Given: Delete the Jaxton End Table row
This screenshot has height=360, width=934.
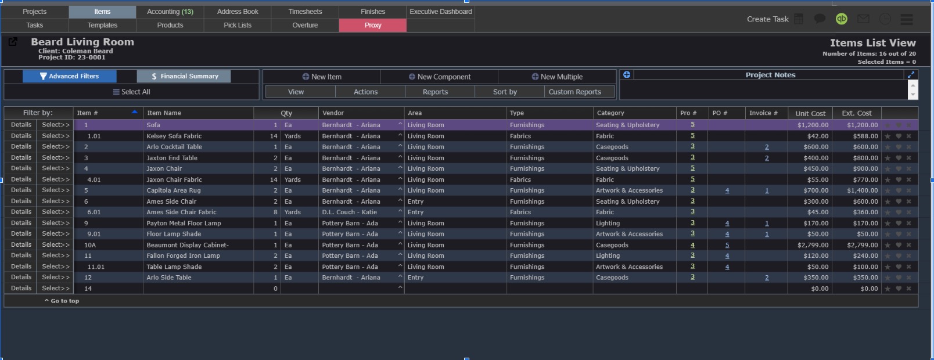Looking at the screenshot, I should [908, 158].
